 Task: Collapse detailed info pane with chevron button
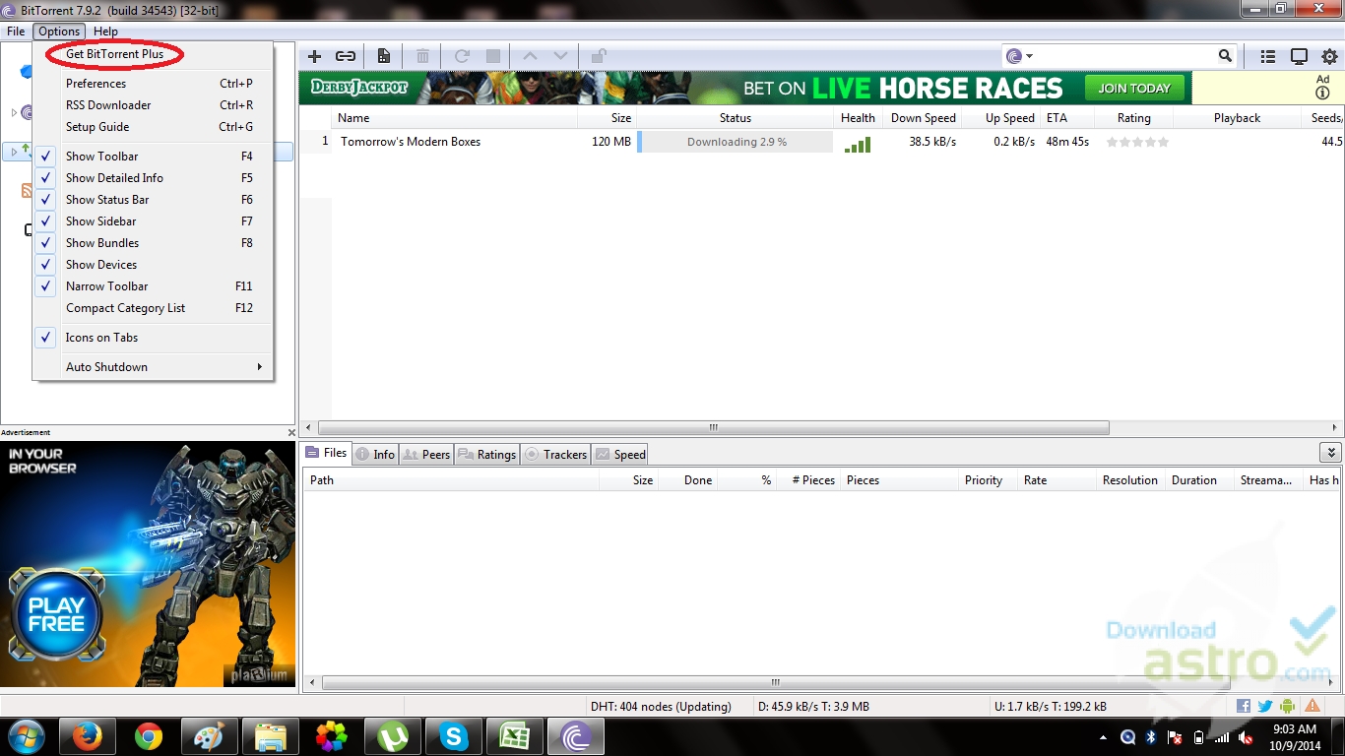pos(1330,453)
